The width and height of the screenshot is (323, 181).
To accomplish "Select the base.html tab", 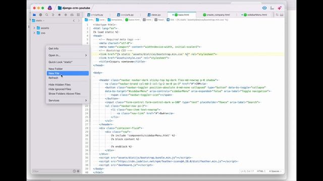I will pos(182,15).
